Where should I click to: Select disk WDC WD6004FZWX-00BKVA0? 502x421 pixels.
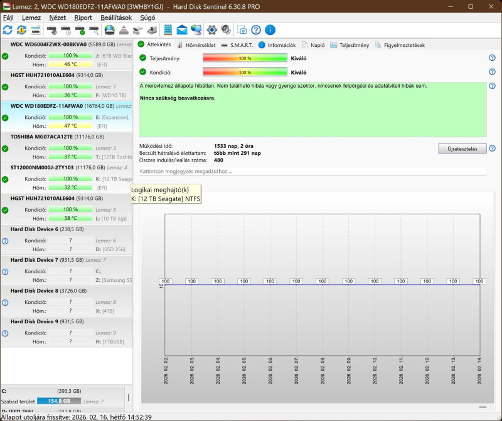67,55
